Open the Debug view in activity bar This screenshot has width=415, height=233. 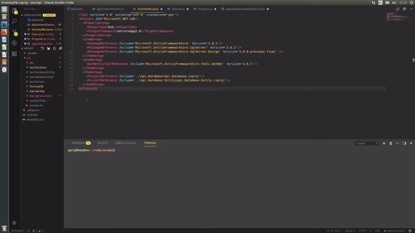click(x=14, y=43)
